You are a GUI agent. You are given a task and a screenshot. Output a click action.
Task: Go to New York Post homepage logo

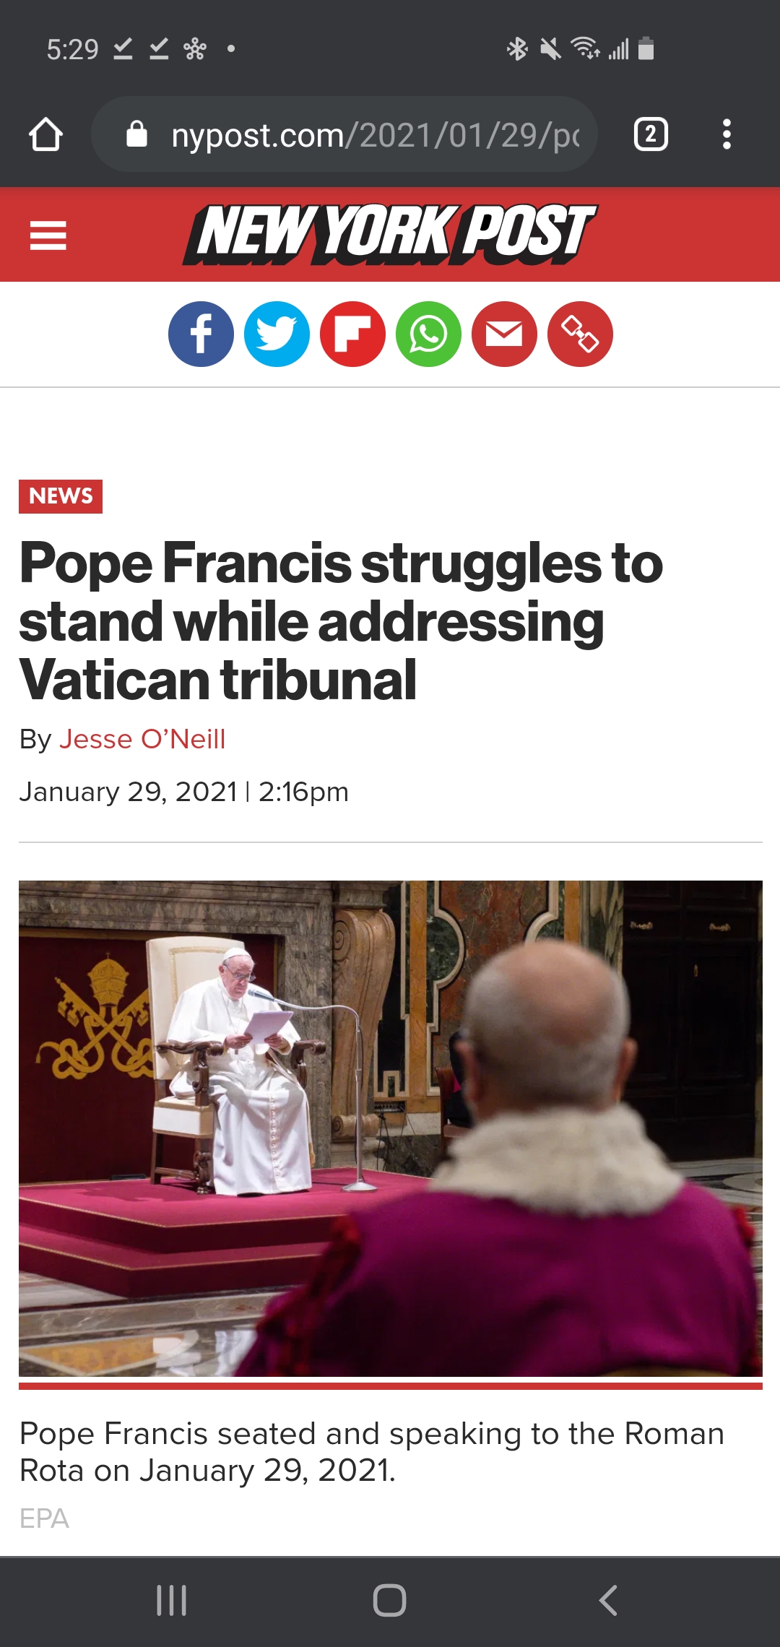(390, 234)
